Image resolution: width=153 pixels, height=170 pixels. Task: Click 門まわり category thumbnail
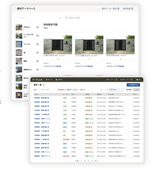[19, 27]
